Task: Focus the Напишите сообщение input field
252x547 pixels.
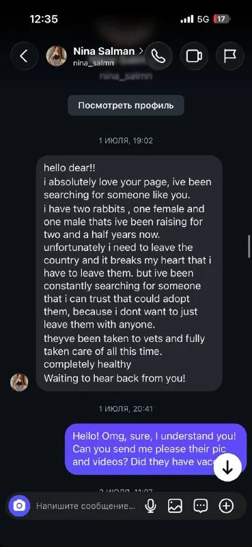Action: click(86, 505)
